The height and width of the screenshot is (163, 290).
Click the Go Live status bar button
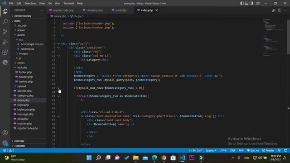pyautogui.click(x=253, y=150)
